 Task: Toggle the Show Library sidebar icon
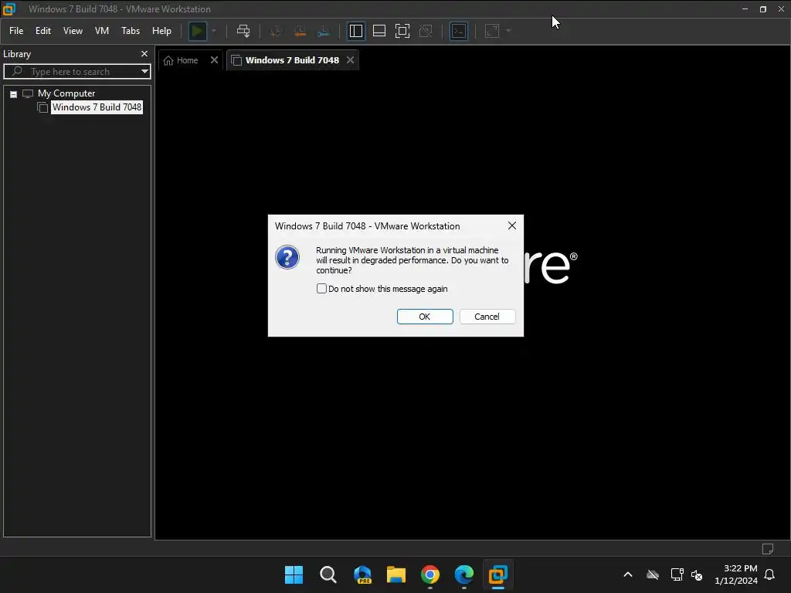pyautogui.click(x=355, y=31)
